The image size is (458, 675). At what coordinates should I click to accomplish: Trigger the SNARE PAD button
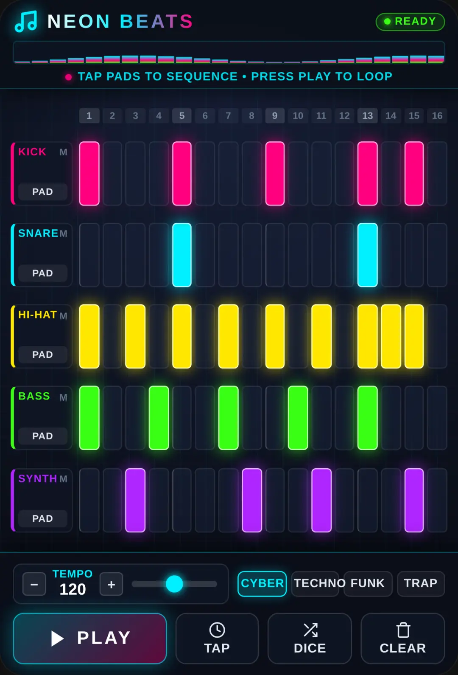(43, 273)
